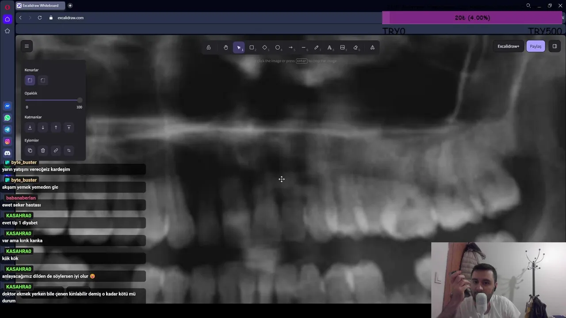Send the image backward one layer
Image resolution: width=566 pixels, height=318 pixels.
(43, 127)
